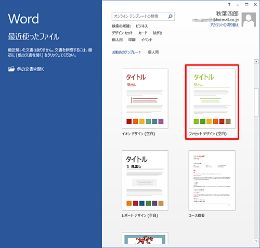This screenshot has width=260, height=248.
Task: Close the Word window
Action: coord(255,5)
